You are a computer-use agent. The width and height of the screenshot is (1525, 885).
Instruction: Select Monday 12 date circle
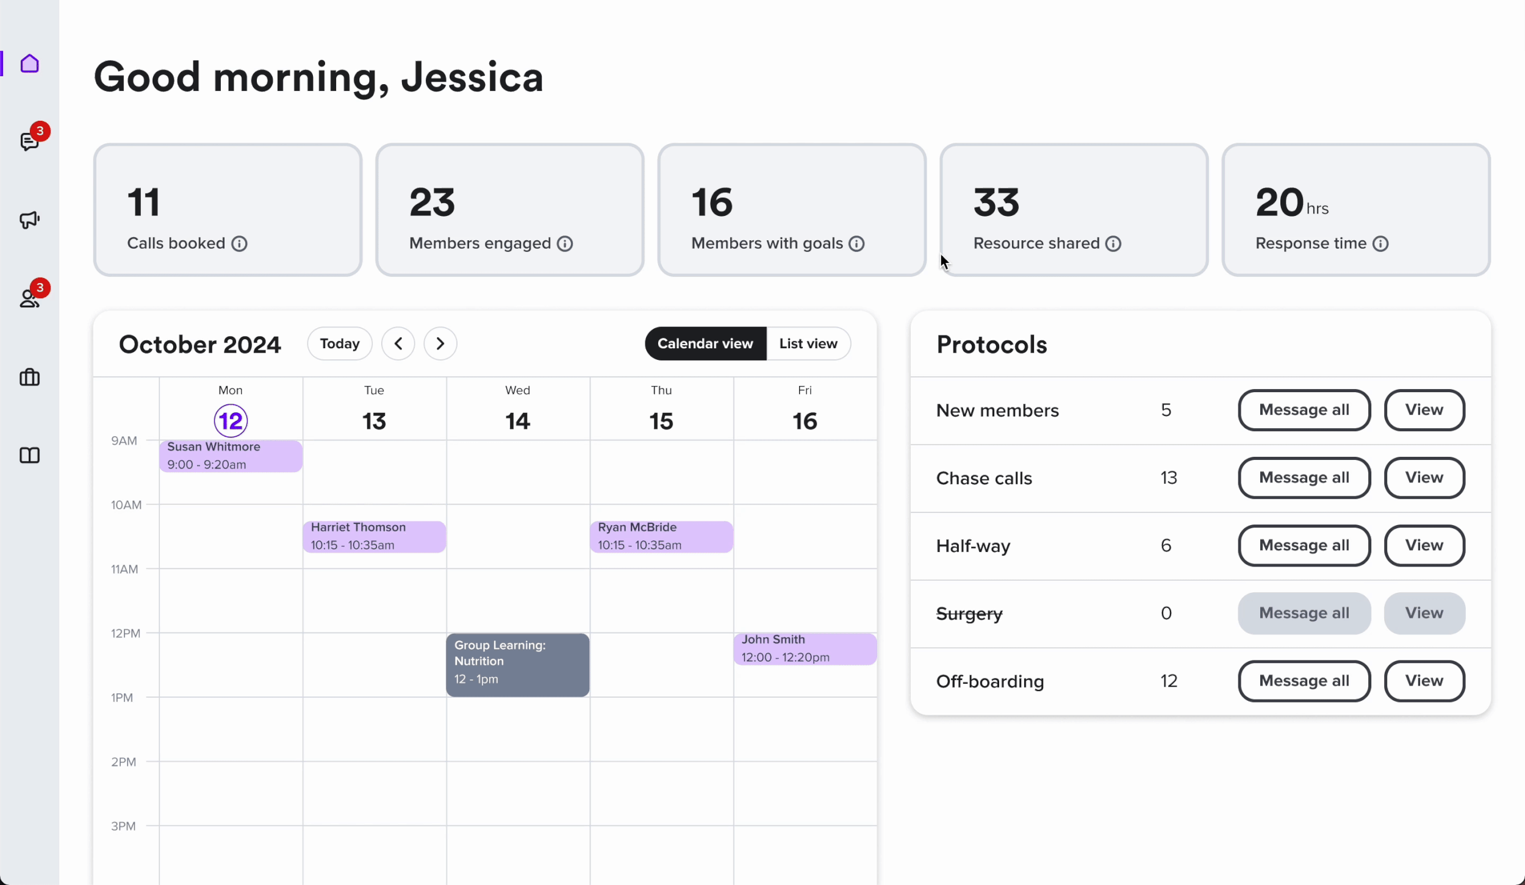(231, 421)
